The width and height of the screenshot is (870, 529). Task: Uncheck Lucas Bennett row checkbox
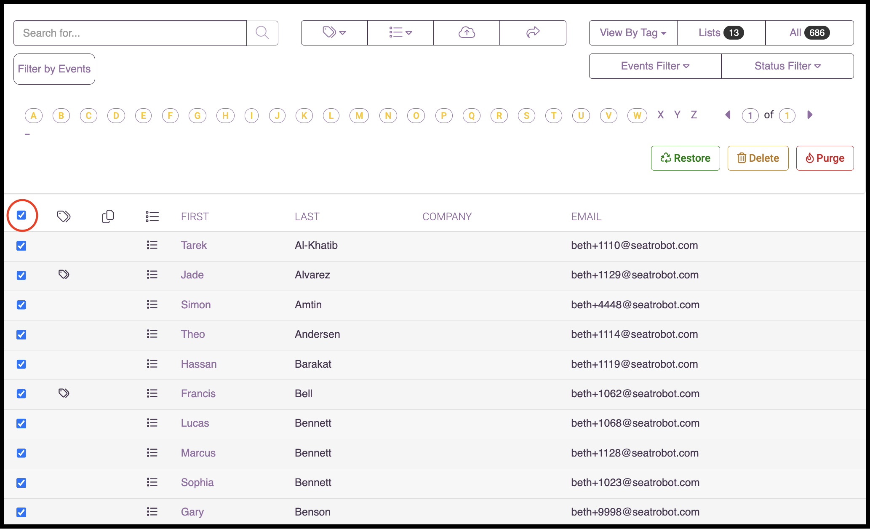[21, 423]
